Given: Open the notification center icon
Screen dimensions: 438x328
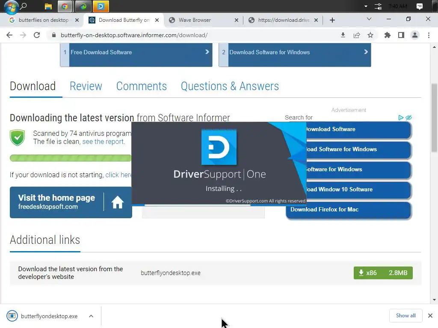Looking at the screenshot, I should click(x=419, y=6).
